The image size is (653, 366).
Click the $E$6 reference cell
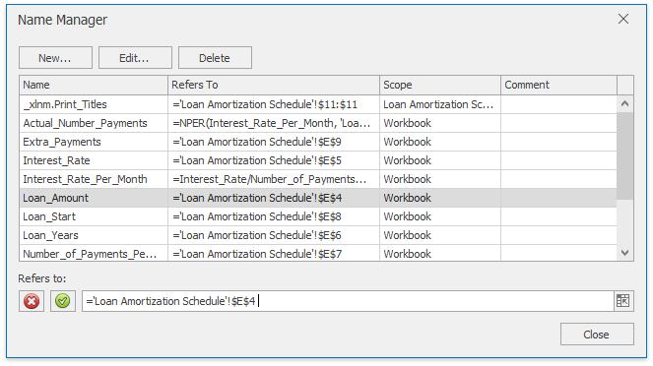click(x=274, y=235)
